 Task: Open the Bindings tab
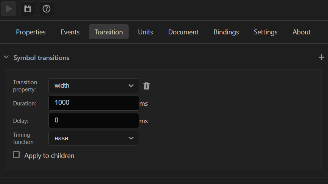point(226,32)
